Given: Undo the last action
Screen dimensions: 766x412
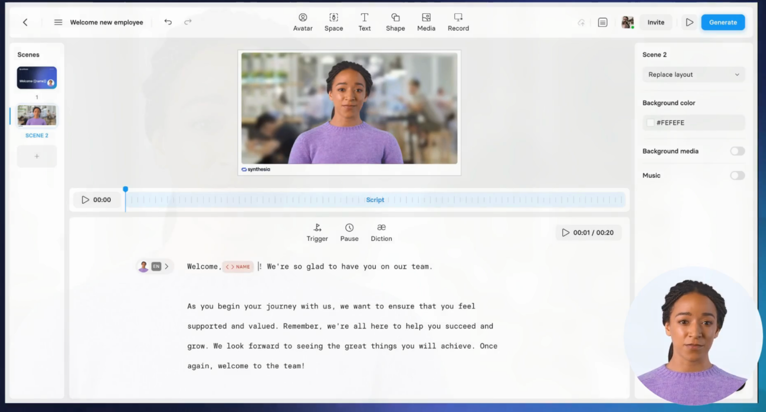Looking at the screenshot, I should pos(168,22).
